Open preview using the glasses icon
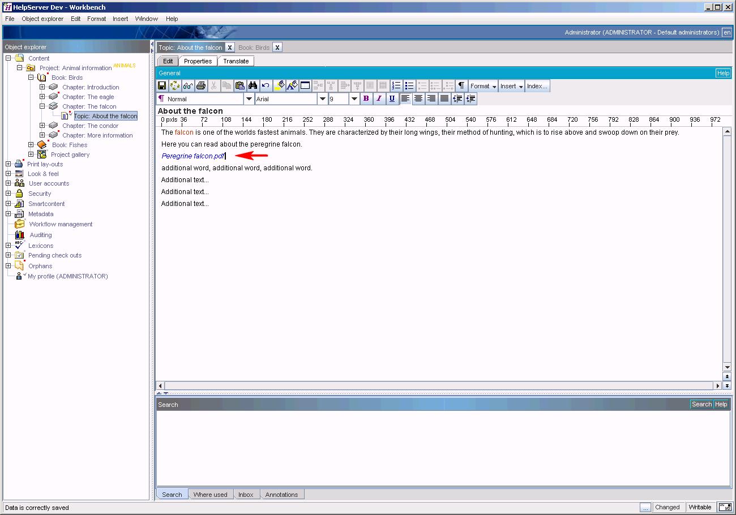The width and height of the screenshot is (736, 515). (x=188, y=86)
